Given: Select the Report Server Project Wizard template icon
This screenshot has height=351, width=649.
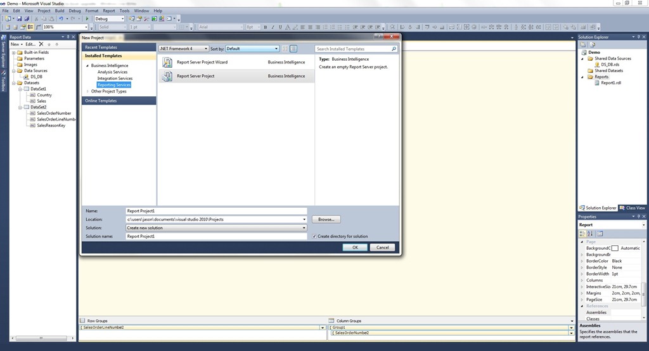Looking at the screenshot, I should point(167,63).
